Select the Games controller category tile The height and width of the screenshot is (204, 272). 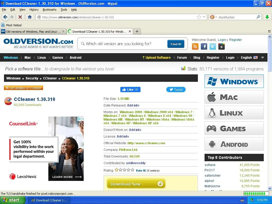point(234,128)
